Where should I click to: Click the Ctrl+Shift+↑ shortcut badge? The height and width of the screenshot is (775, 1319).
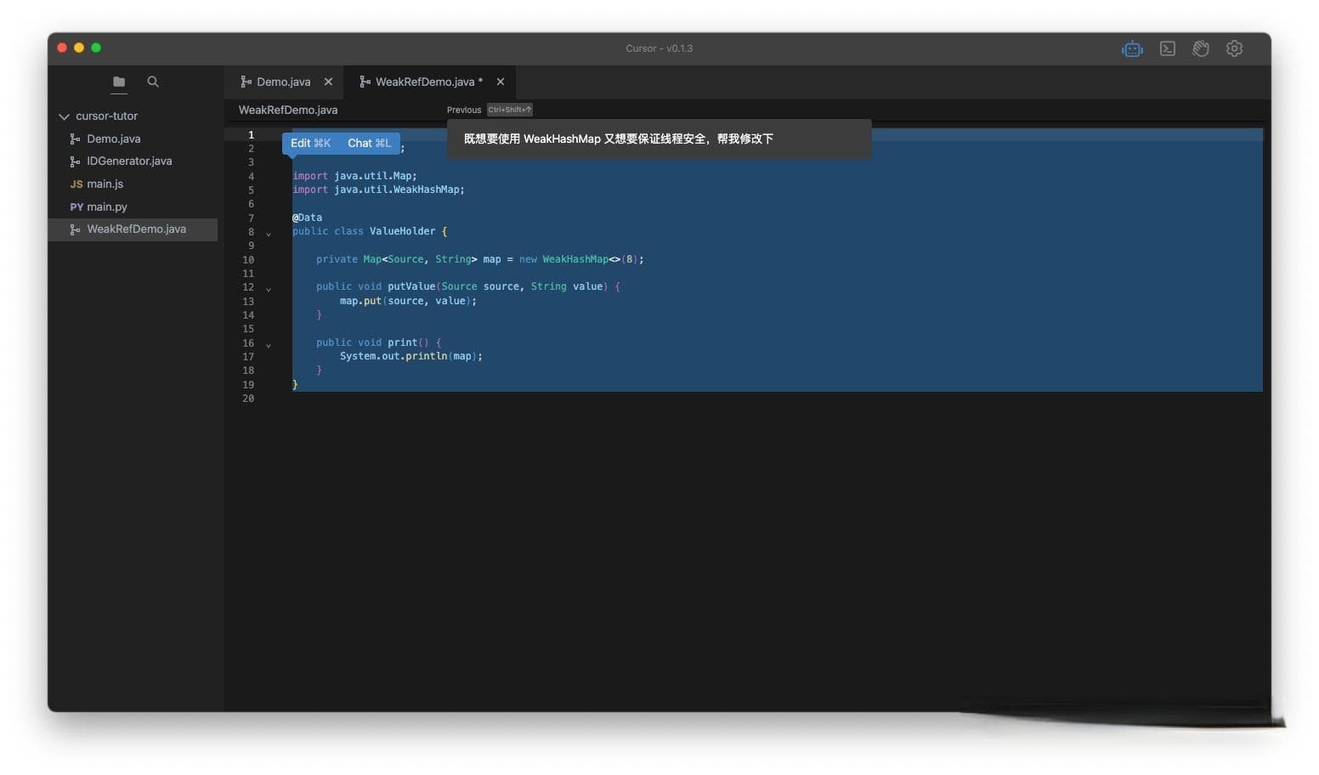click(510, 110)
